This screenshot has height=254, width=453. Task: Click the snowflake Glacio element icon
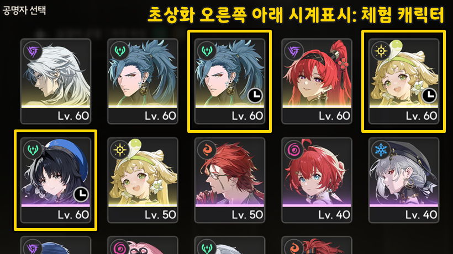point(381,150)
